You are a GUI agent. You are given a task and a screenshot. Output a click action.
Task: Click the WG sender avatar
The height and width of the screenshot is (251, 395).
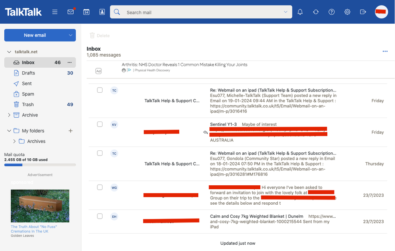click(x=114, y=188)
